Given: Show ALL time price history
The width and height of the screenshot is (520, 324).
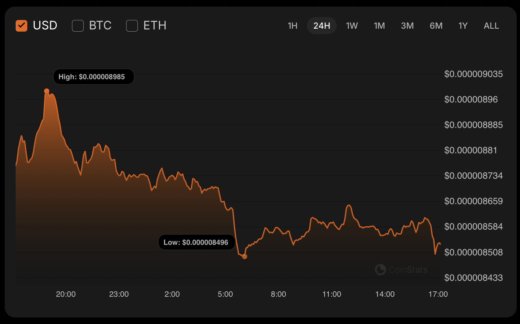Looking at the screenshot, I should (x=491, y=26).
